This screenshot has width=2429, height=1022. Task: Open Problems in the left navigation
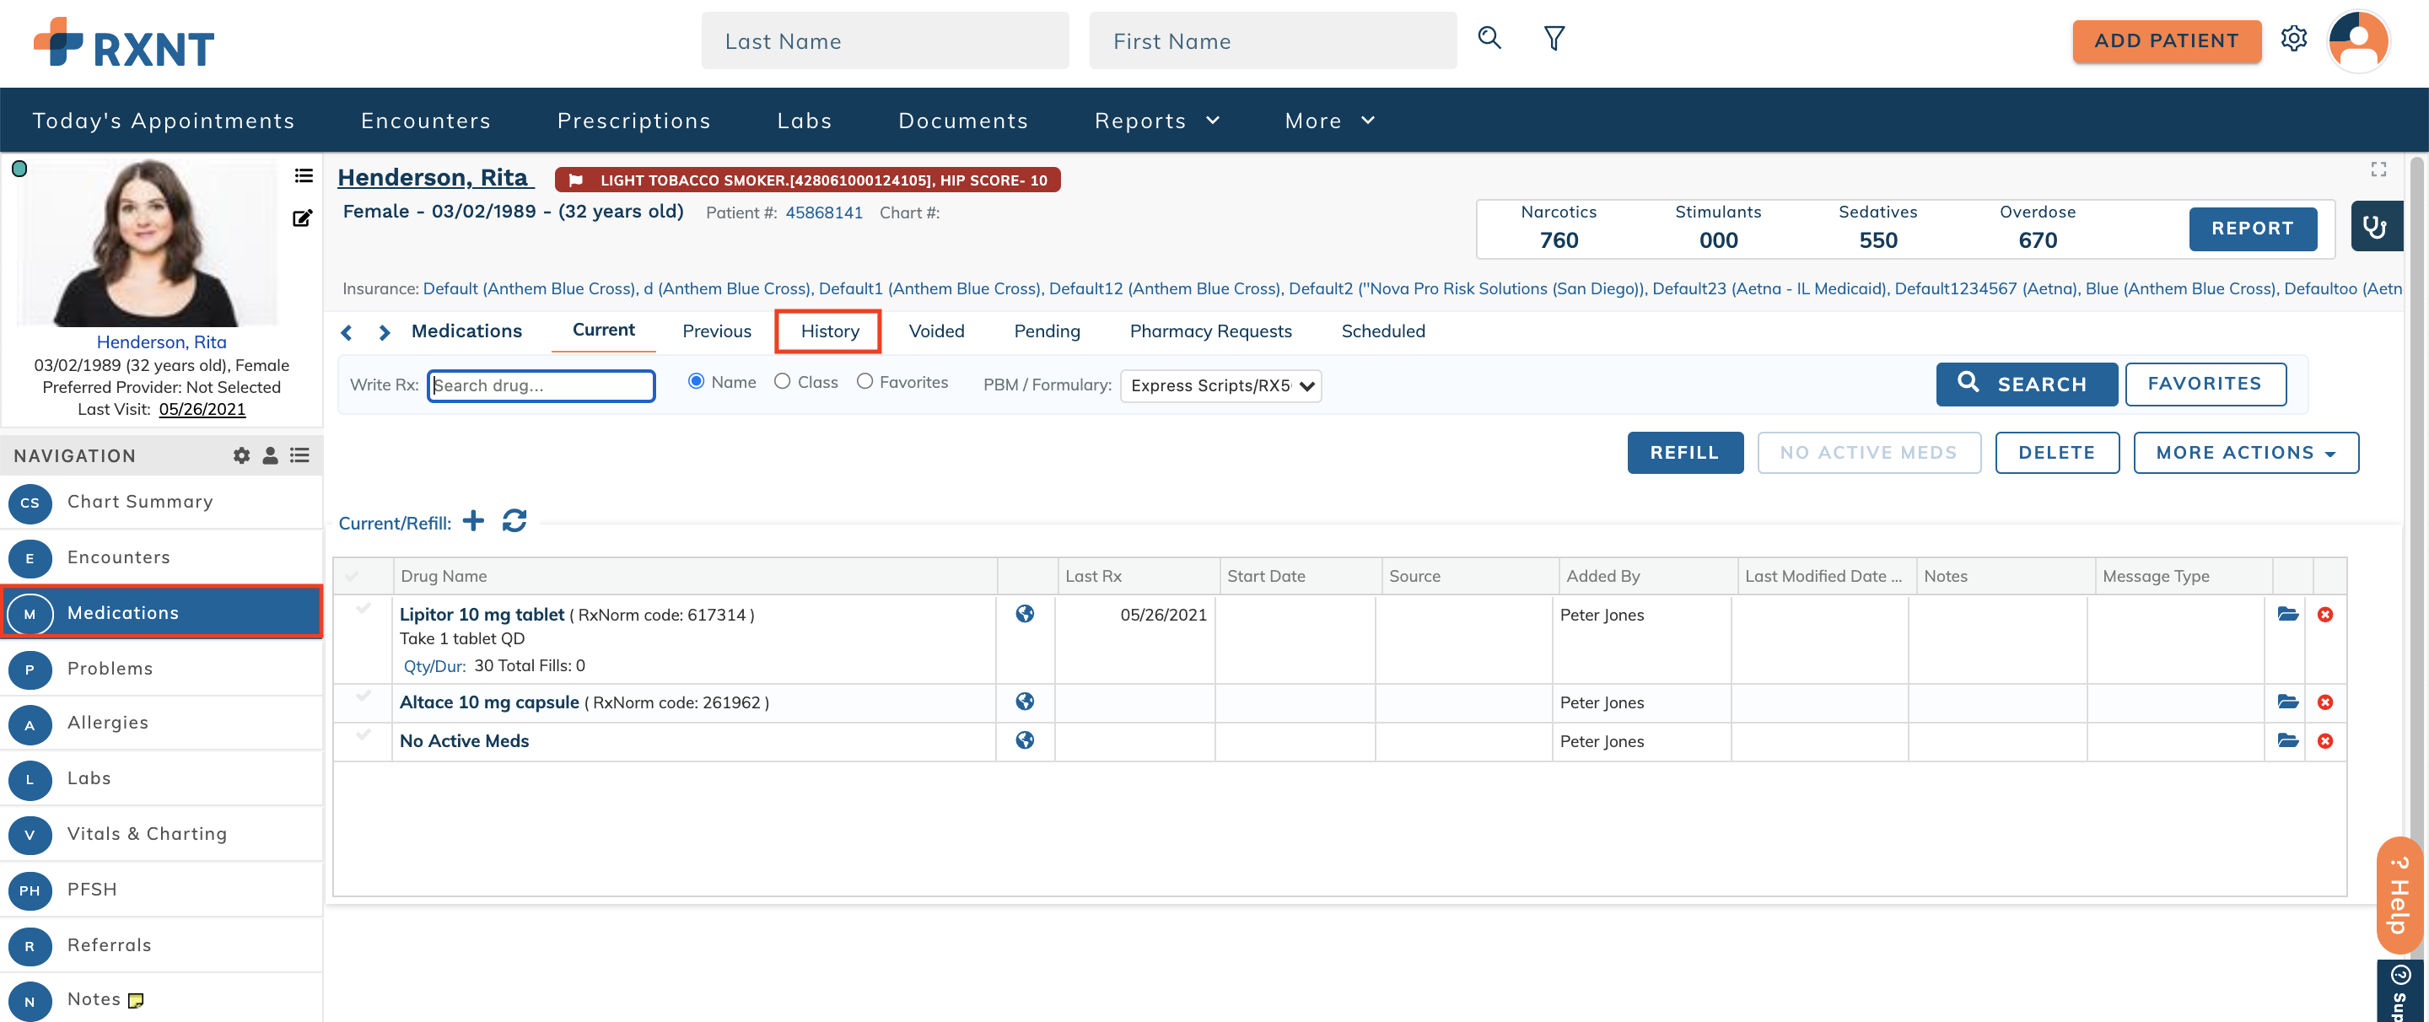coord(110,669)
